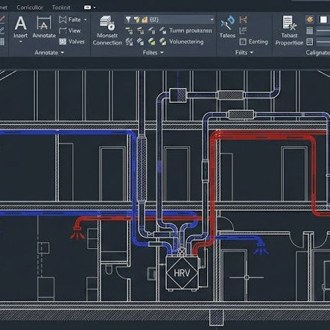Expand the Annotate panel dropdown arrow
Image resolution: width=330 pixels, height=330 pixels.
point(63,52)
